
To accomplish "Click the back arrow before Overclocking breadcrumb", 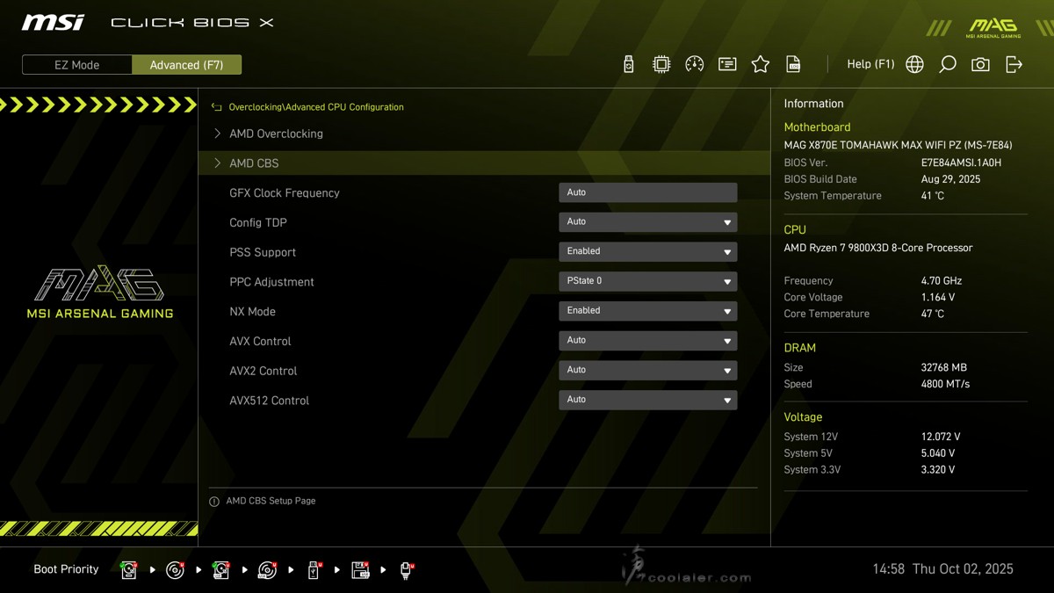I will point(216,107).
